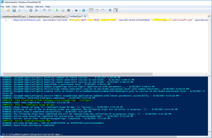
Task: Click the PS C:\CloudDeployment console prompt line
Action: (x=31, y=134)
